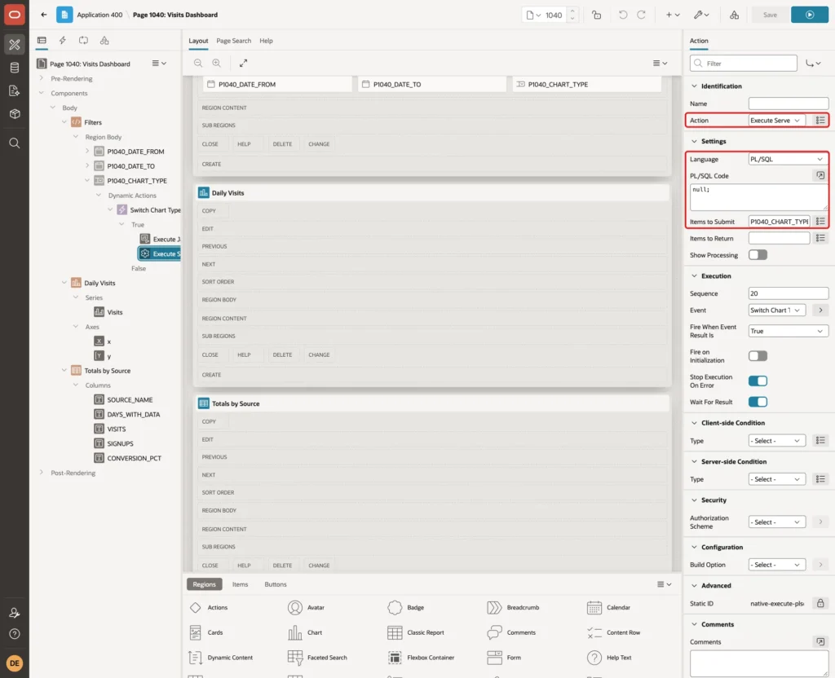Viewport: 835px width, 678px height.
Task: Expand the Post-Rendering tree node
Action: click(41, 473)
